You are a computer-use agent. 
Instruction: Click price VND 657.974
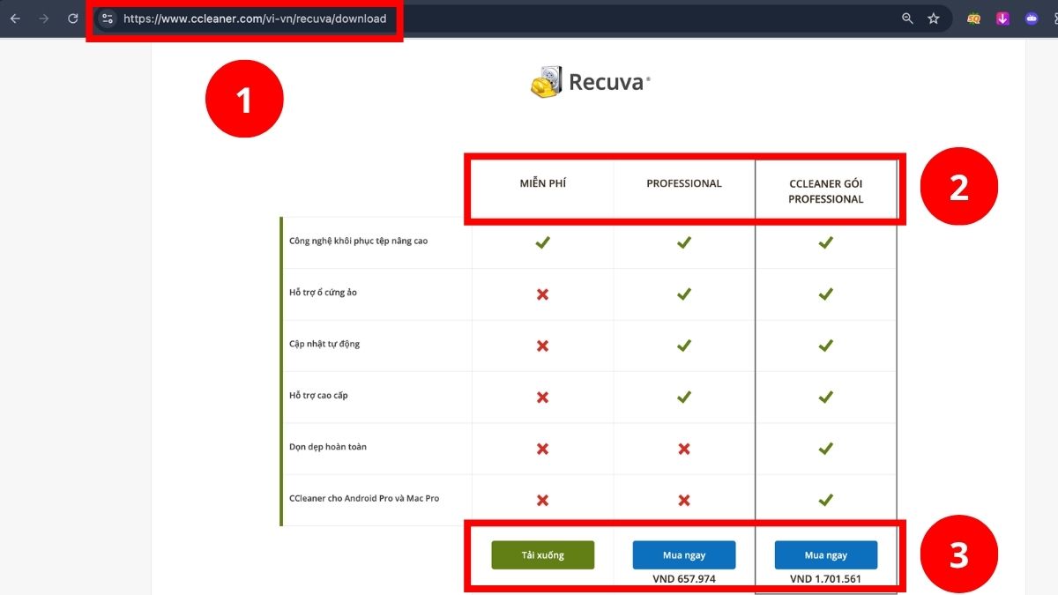pyautogui.click(x=684, y=579)
